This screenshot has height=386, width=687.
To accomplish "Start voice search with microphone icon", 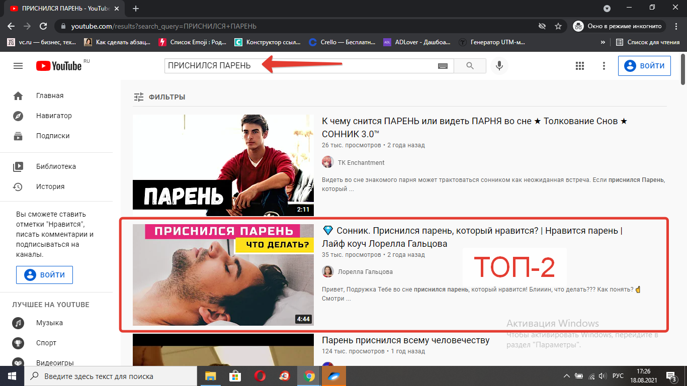I will point(499,66).
